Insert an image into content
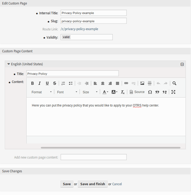Image resolution: width=191 pixels, height=195 pixels. point(142,83)
